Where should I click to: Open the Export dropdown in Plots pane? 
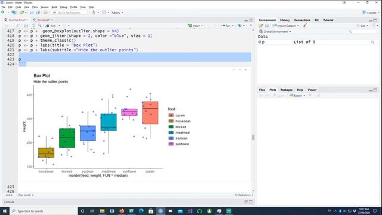[x=297, y=96]
